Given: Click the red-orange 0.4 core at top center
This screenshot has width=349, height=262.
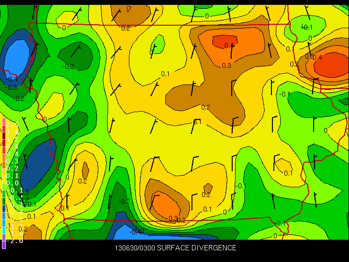Looking at the screenshot, I should [x=224, y=41].
